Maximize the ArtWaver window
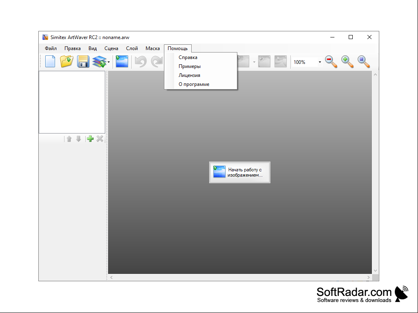 [351, 37]
